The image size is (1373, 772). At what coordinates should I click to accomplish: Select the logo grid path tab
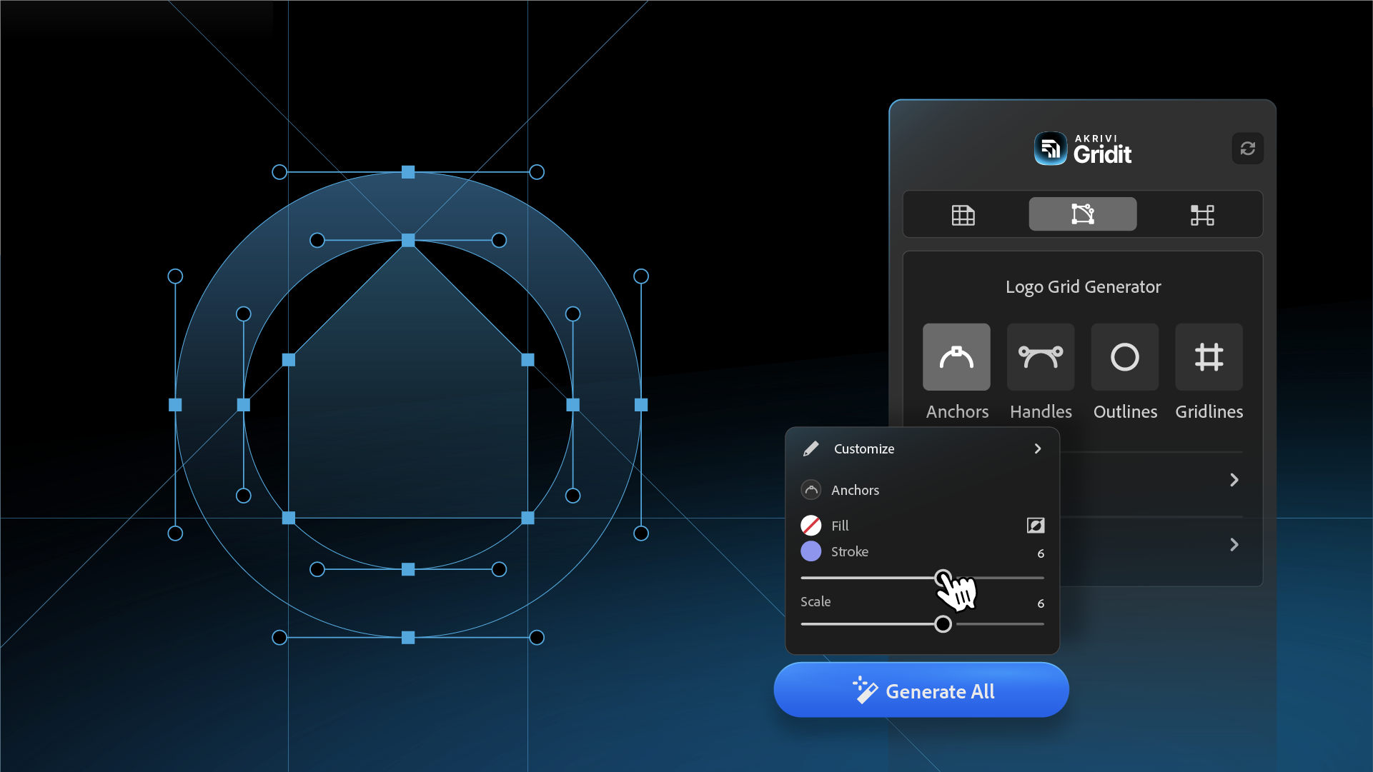[x=1082, y=214]
